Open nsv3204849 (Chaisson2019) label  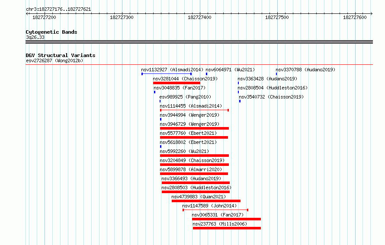pos(192,160)
